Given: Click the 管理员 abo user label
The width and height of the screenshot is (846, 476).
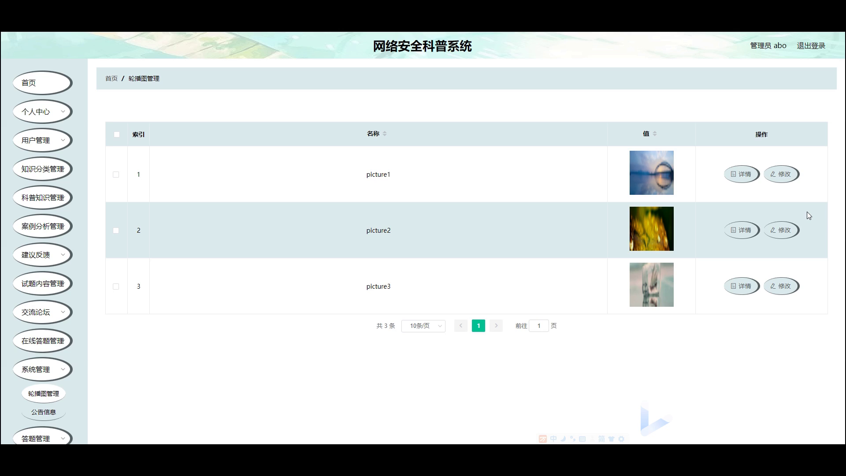Looking at the screenshot, I should point(768,46).
